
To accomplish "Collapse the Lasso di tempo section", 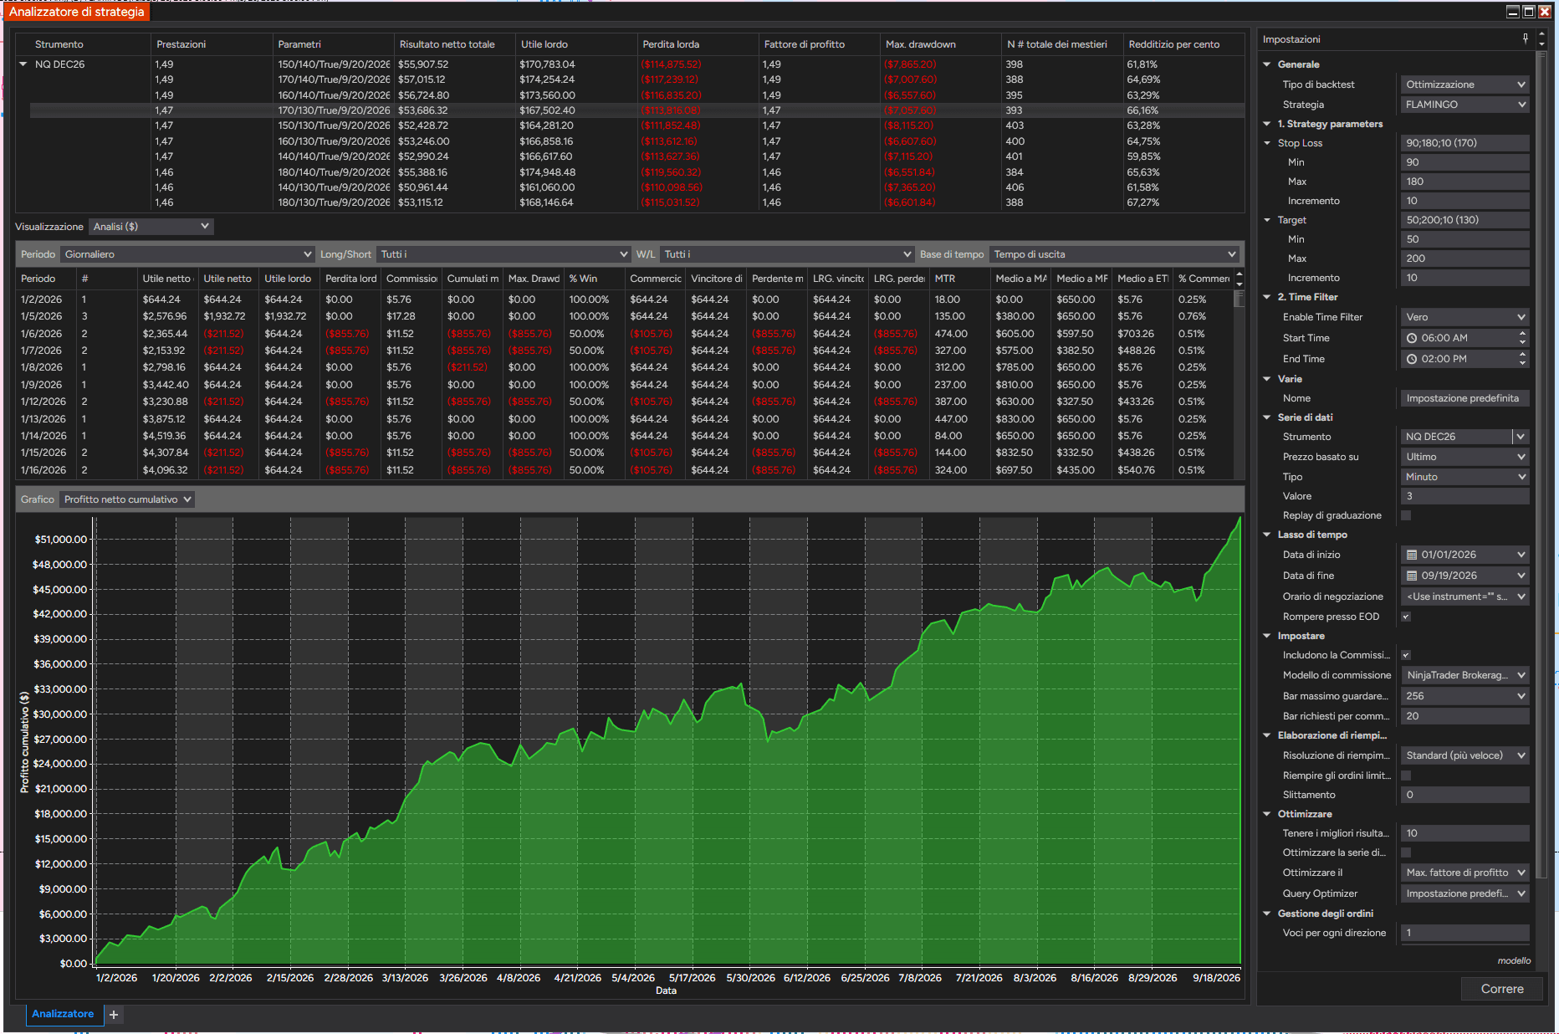I will coord(1267,535).
